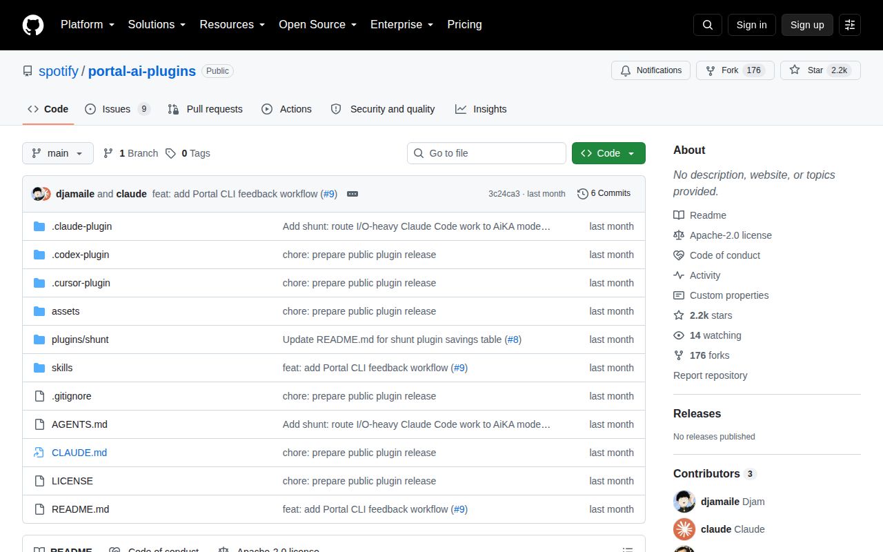Open the CLAUDE.md symlink file
The width and height of the screenshot is (883, 552).
point(79,453)
